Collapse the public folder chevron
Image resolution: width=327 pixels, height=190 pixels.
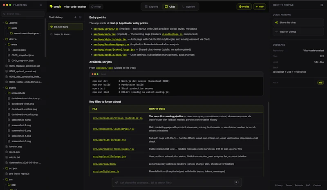pyautogui.click(x=3, y=87)
